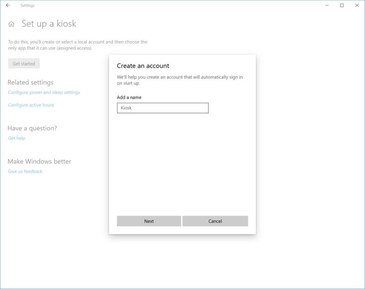The width and height of the screenshot is (365, 289).
Task: Click the Next button in the dialog
Action: point(149,221)
